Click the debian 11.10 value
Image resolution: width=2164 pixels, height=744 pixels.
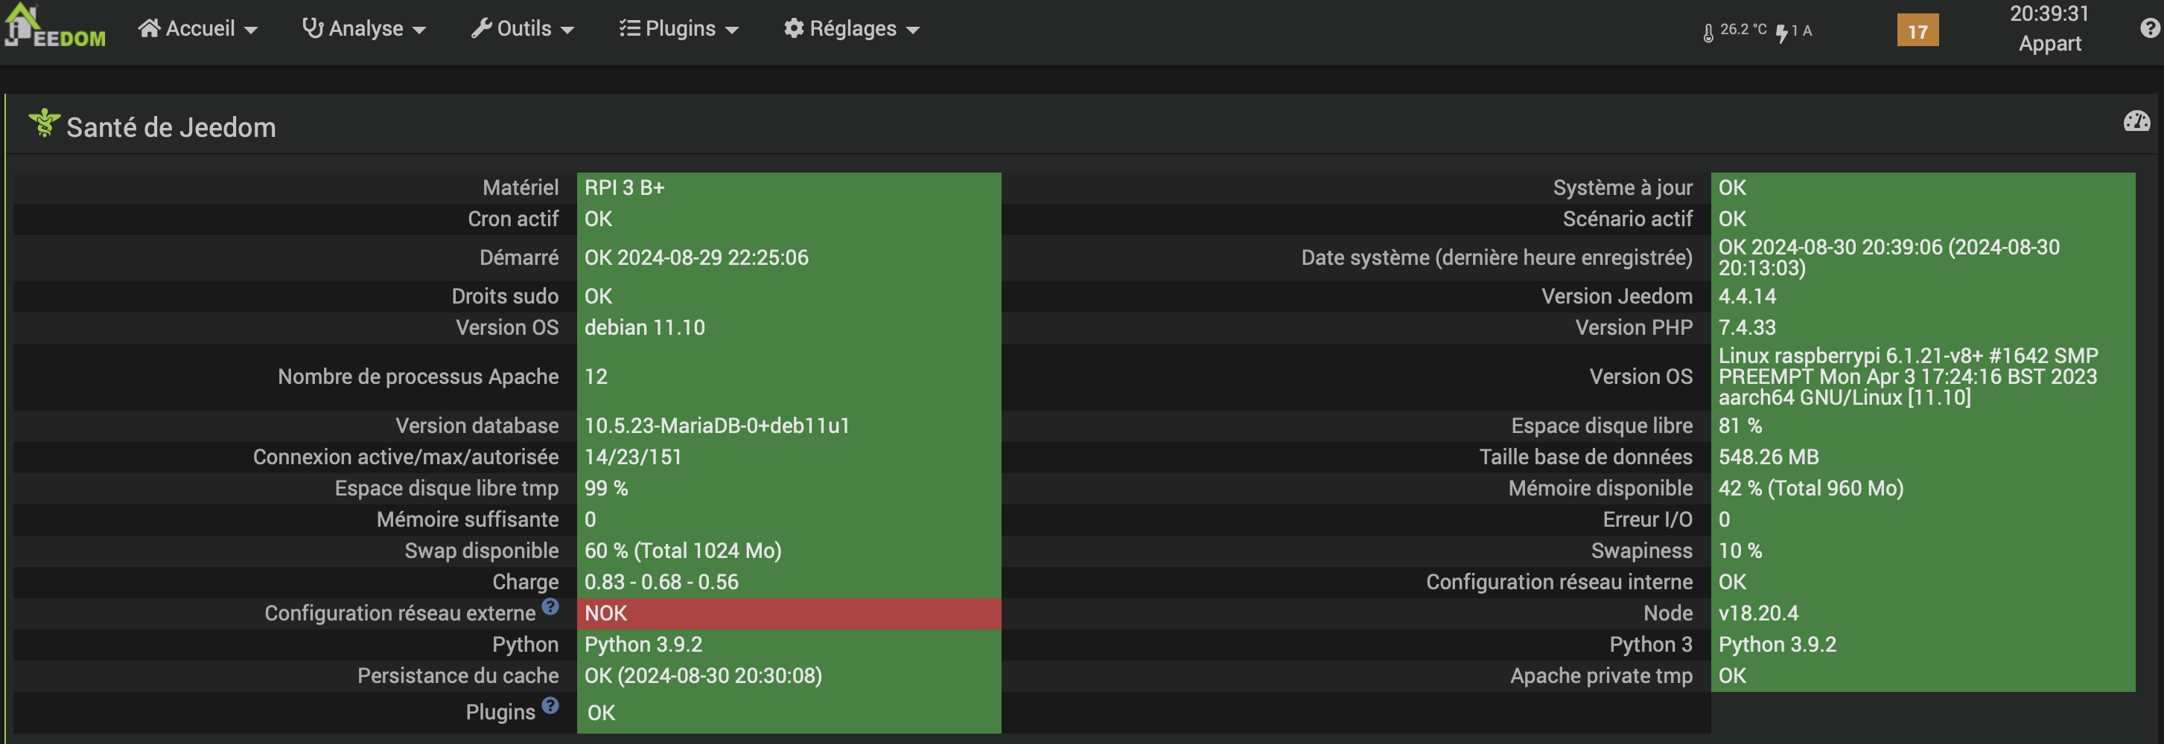pyautogui.click(x=644, y=327)
